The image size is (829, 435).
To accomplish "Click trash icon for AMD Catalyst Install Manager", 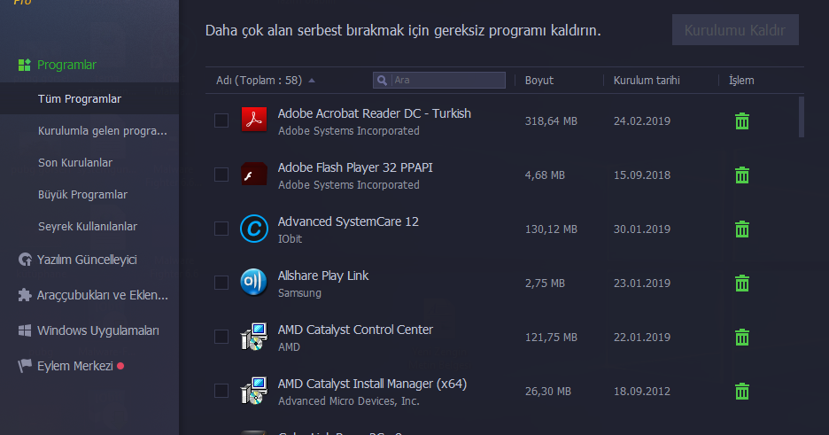I will 742,391.
